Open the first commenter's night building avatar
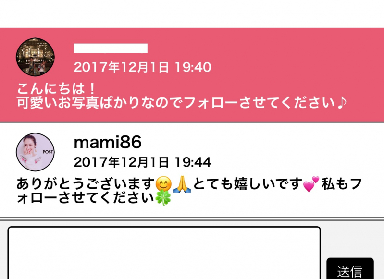The height and width of the screenshot is (279, 384). (x=35, y=57)
